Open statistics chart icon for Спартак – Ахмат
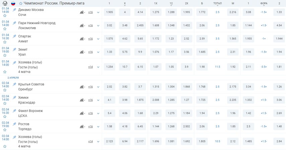This screenshot has height=150, width=286. [82, 39]
